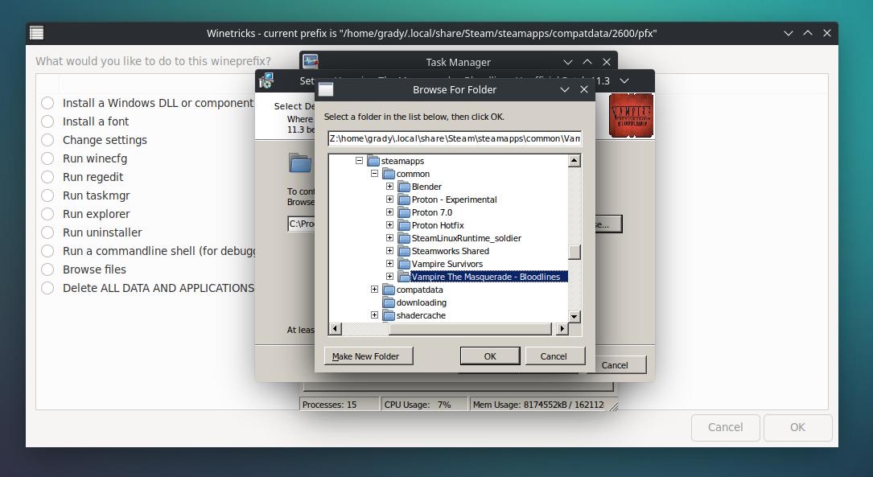
Task: Click the Blender folder icon
Action: pos(404,187)
